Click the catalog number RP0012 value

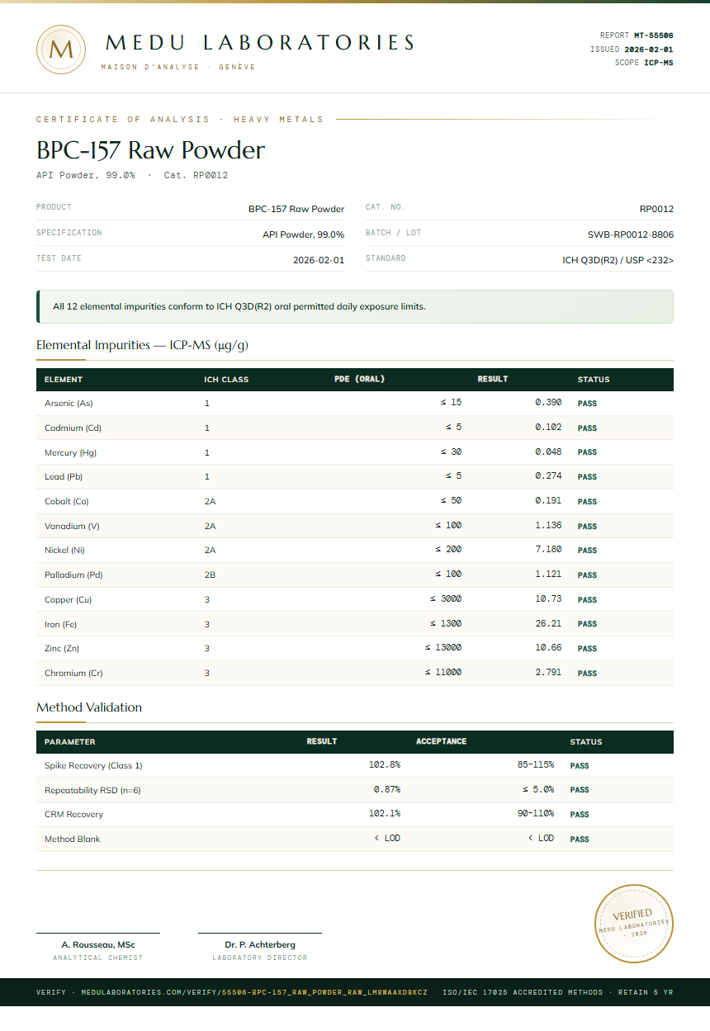(x=656, y=209)
